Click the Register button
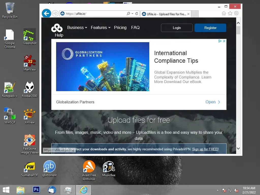Image resolution: width=260 pixels, height=195 pixels. 210,28
